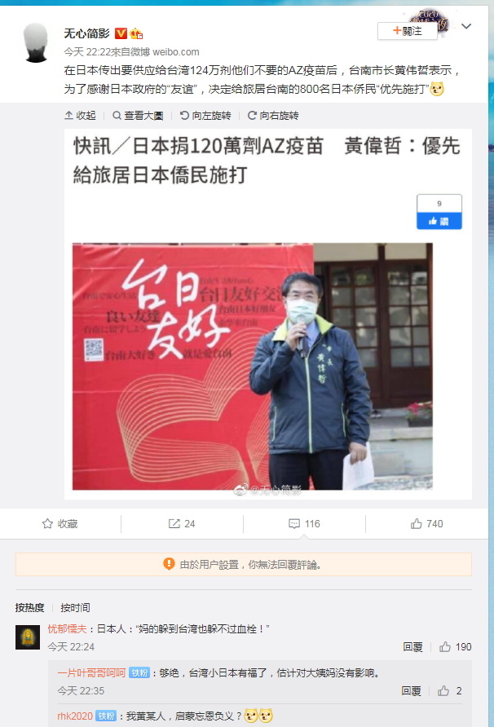Open 无心简影 profile name link
The image size is (494, 727).
[x=86, y=33]
